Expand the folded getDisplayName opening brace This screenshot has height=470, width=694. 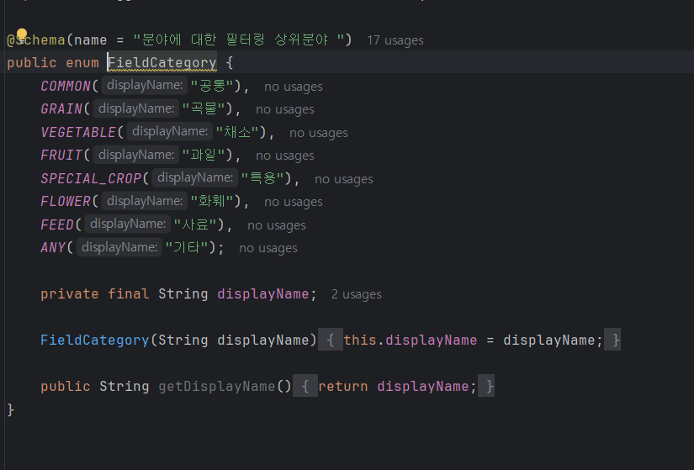point(305,386)
